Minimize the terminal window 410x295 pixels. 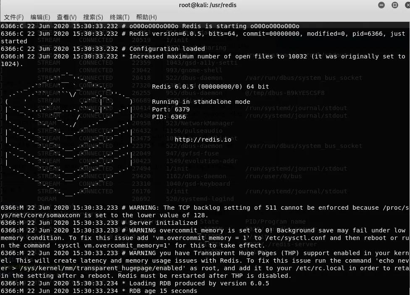pyautogui.click(x=381, y=5)
